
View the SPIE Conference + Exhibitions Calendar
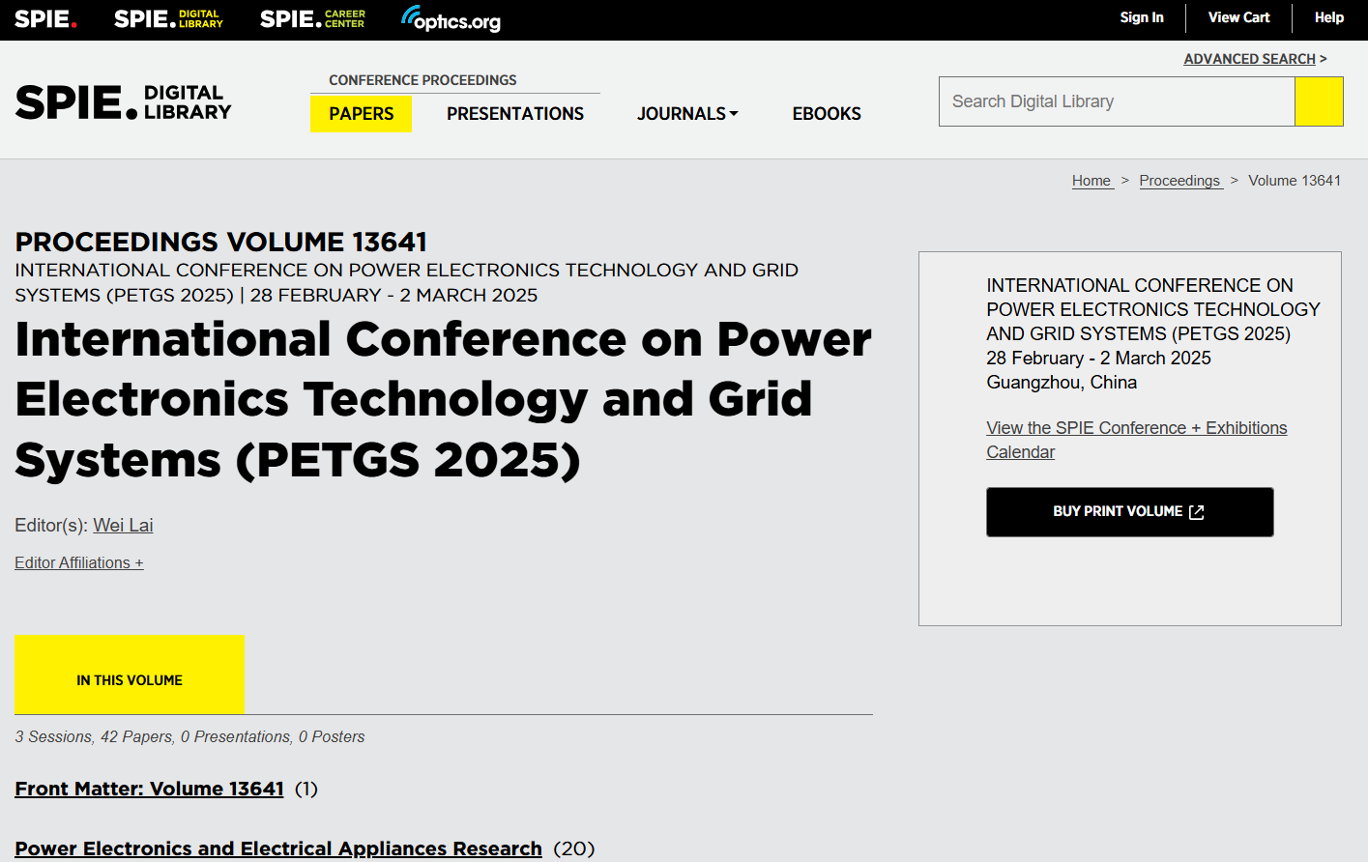point(1136,440)
